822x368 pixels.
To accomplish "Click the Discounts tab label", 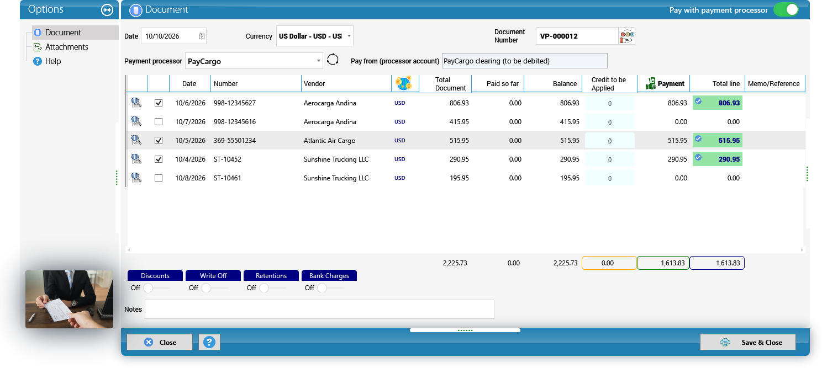I will coord(155,275).
